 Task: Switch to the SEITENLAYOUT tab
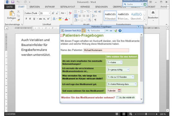click(x=67, y=7)
